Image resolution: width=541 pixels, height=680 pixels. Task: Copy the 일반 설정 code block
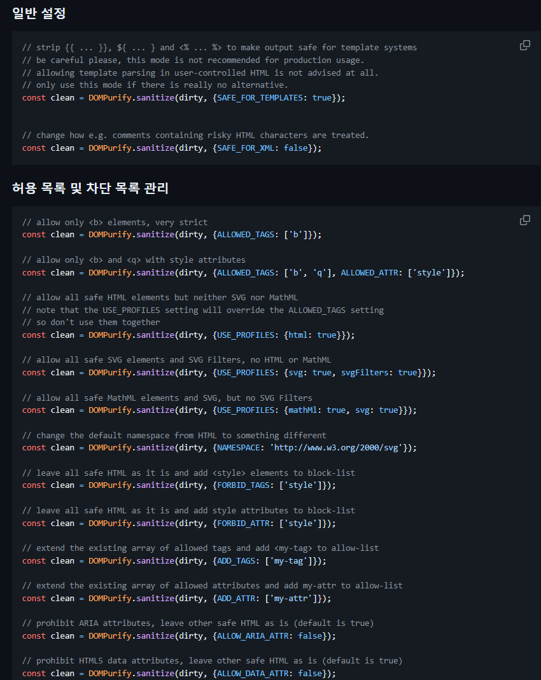pos(525,45)
